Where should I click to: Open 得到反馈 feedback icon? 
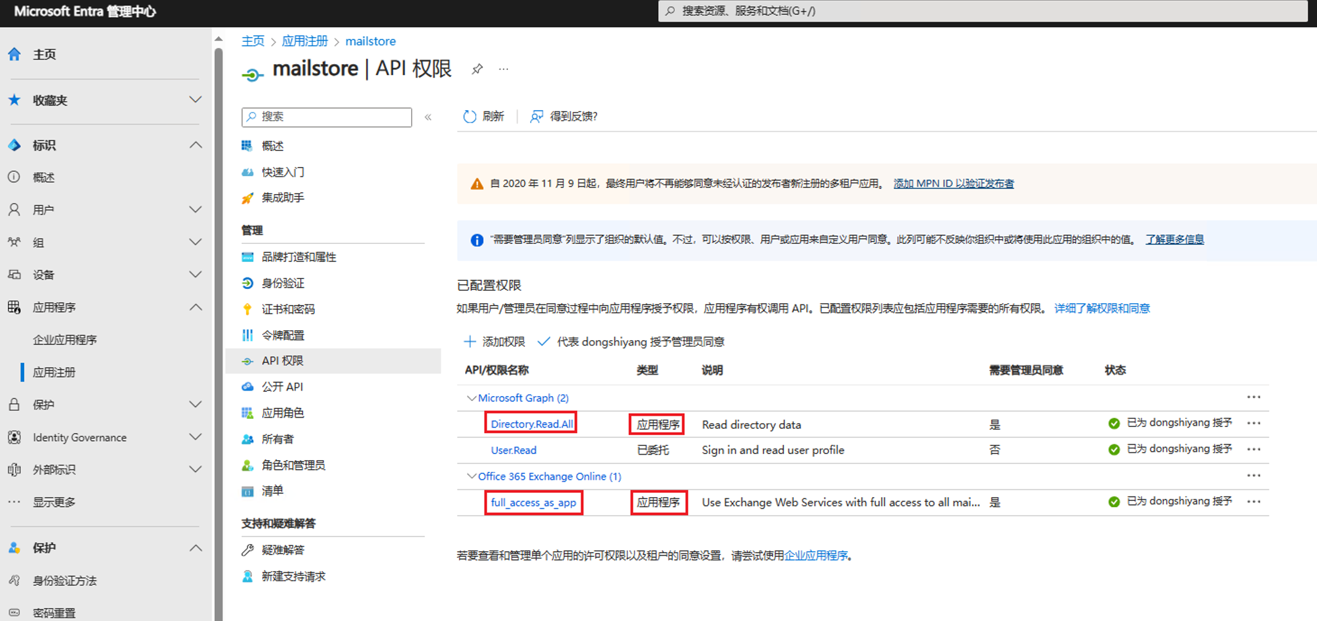tap(537, 116)
